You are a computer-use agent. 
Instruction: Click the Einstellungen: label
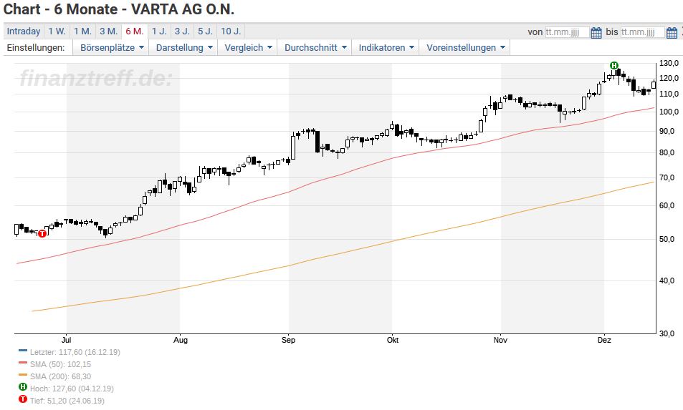tap(36, 48)
